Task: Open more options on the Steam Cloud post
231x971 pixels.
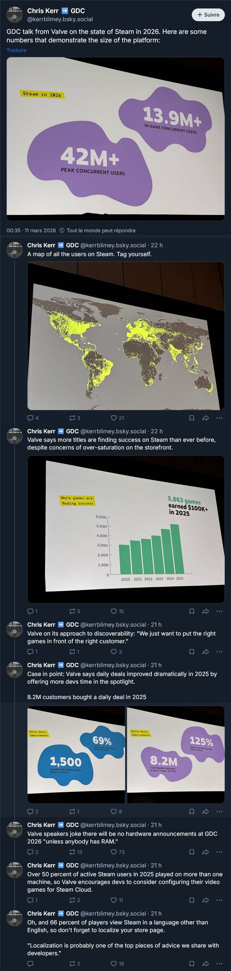Action: click(x=219, y=900)
